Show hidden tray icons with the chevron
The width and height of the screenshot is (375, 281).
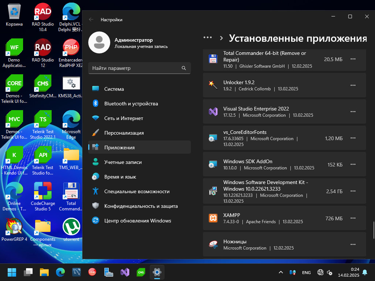tap(281, 272)
